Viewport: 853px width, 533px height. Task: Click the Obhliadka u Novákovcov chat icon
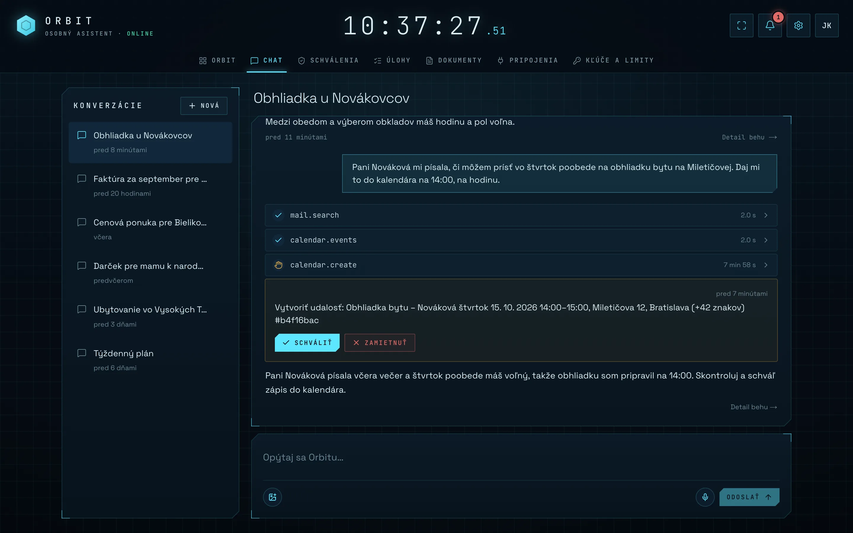(82, 135)
